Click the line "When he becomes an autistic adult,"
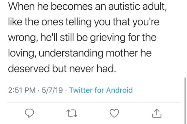187x124 pixels. 87,6
